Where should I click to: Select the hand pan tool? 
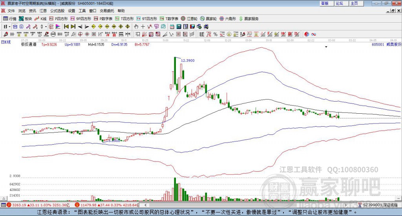[x=136, y=27]
